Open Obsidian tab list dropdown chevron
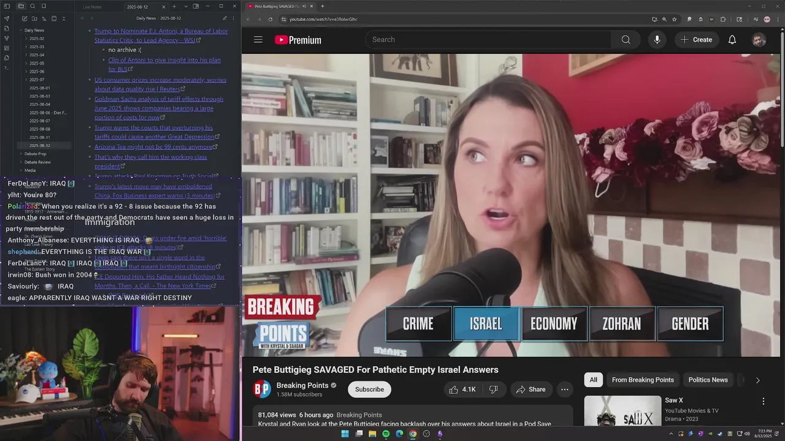 click(186, 7)
